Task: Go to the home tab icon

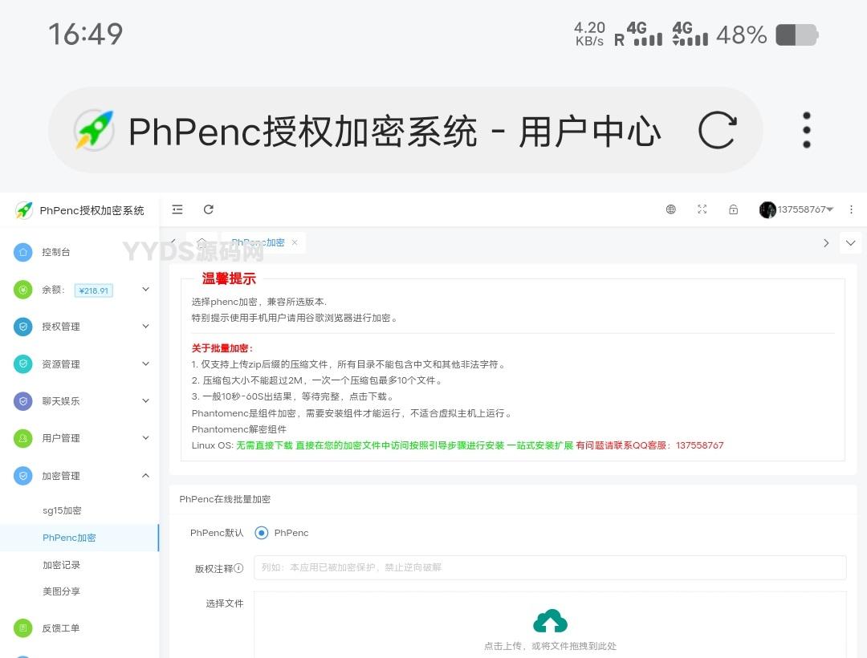Action: point(201,242)
